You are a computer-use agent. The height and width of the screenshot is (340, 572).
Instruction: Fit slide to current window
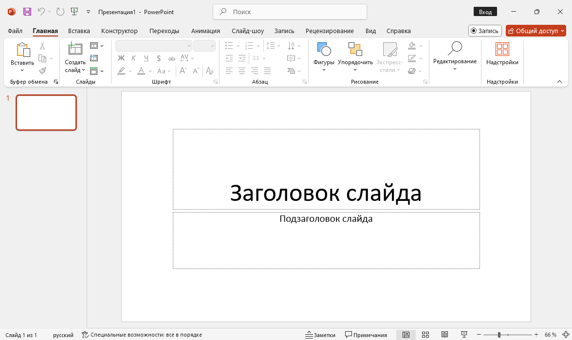pos(566,335)
